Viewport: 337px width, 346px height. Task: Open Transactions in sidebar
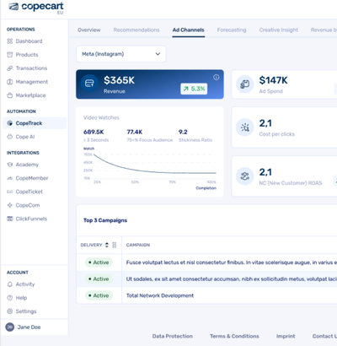click(x=31, y=68)
